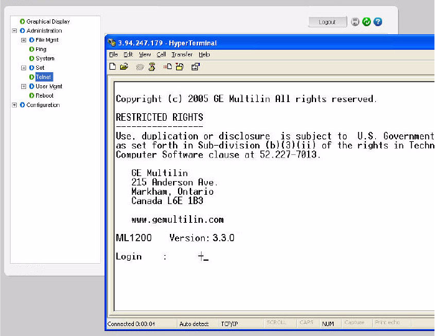Click the 'Canada L6E 1B3' line in terminal

pos(167,200)
